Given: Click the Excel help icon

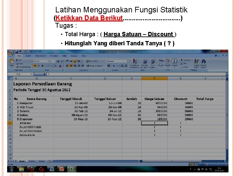Looking at the screenshot, I should pyautogui.click(x=216, y=56).
